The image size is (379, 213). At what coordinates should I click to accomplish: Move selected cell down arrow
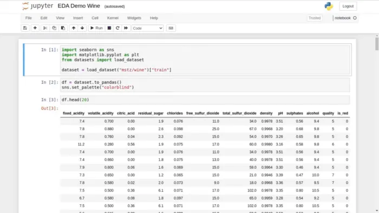coord(82,28)
